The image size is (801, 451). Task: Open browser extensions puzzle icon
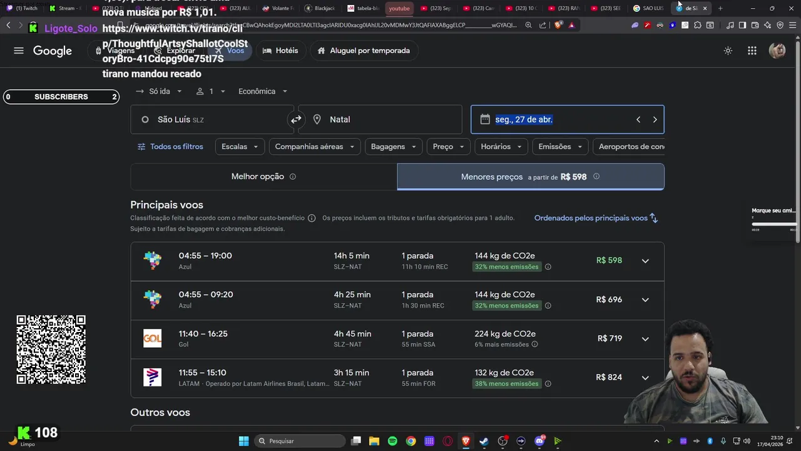point(697,25)
